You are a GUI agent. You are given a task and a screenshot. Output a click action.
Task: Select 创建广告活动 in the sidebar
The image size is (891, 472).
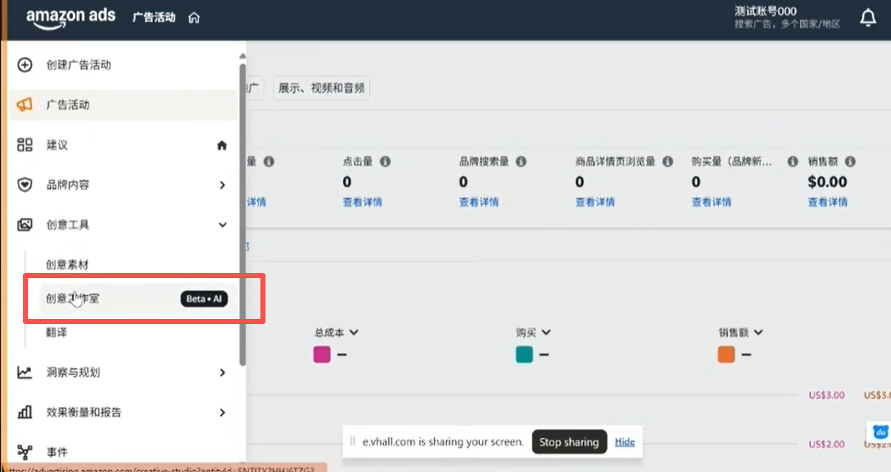(123, 65)
